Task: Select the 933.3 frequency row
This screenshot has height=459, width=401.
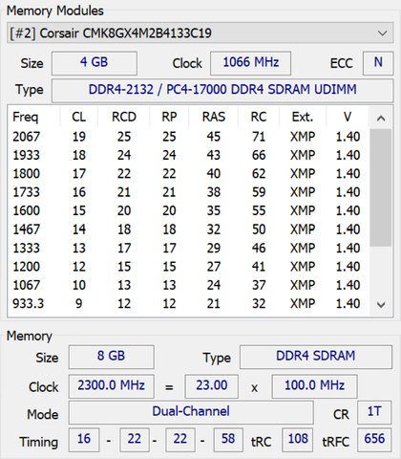Action: [188, 303]
